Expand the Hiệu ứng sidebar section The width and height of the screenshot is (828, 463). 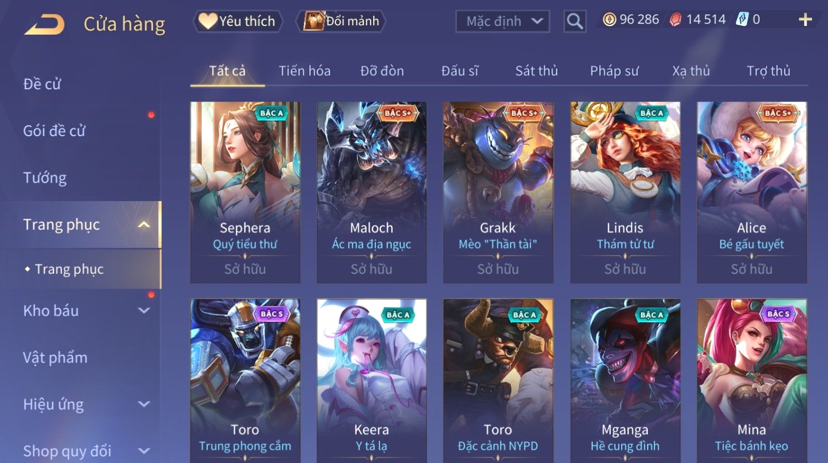pos(144,404)
